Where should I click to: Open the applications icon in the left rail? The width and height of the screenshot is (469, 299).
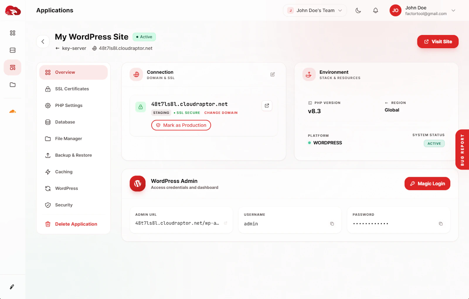(x=13, y=68)
